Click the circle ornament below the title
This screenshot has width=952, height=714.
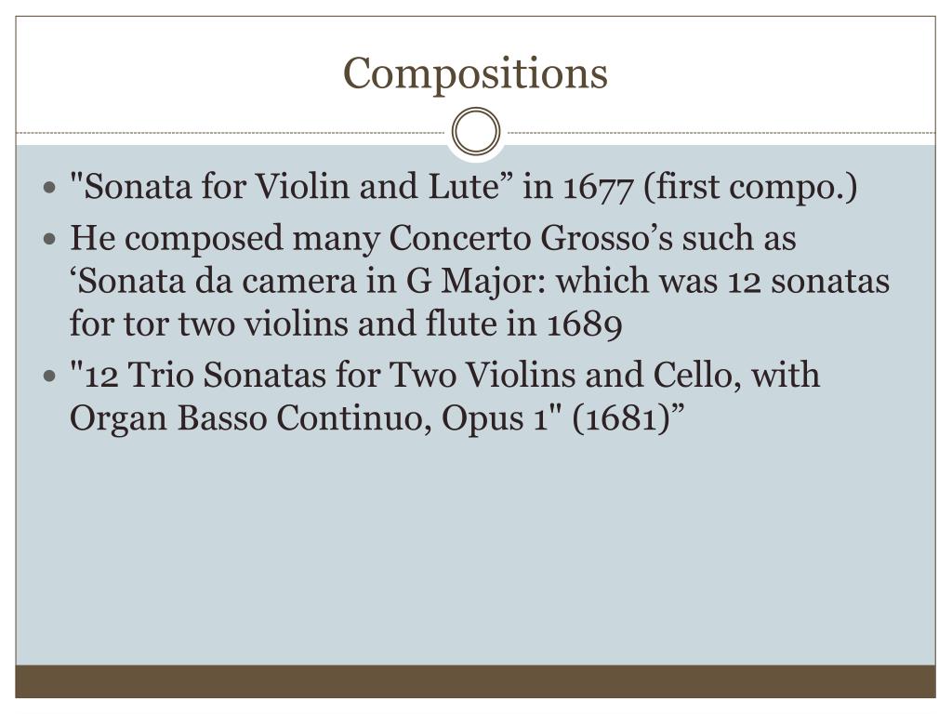click(x=476, y=131)
